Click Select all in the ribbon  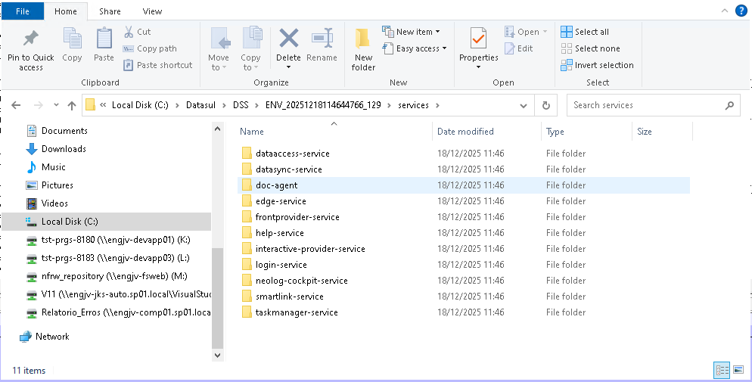(585, 32)
